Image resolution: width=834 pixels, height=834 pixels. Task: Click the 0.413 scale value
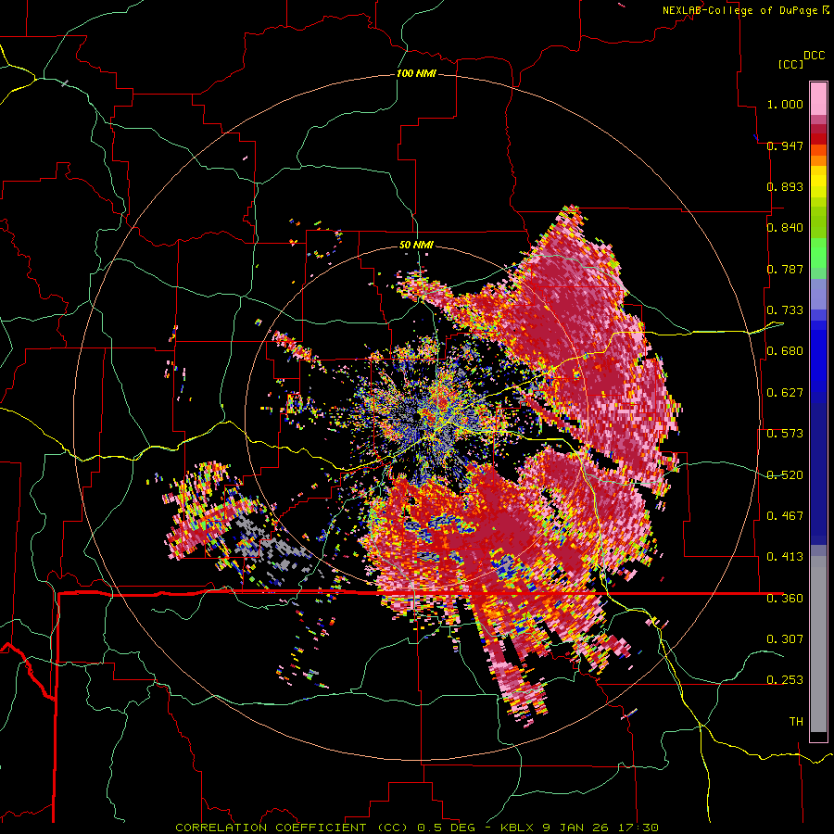[x=785, y=557]
